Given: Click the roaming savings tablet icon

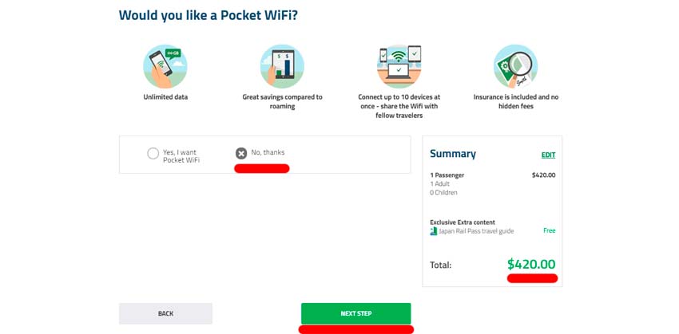Looking at the screenshot, I should point(282,65).
